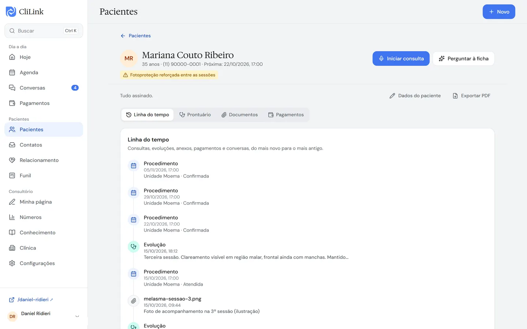This screenshot has width=527, height=329.
Task: Open the /daniel-ridieri public page link
Action: [31, 300]
